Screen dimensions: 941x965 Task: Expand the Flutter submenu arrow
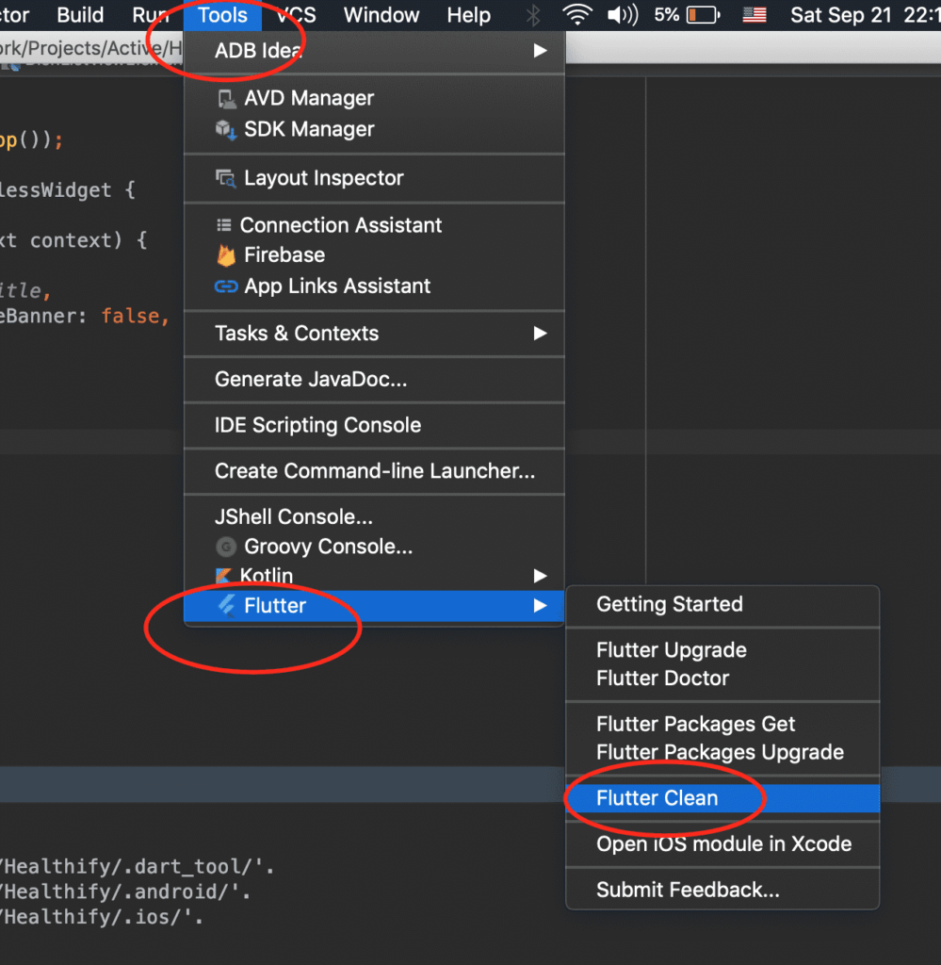click(x=540, y=606)
